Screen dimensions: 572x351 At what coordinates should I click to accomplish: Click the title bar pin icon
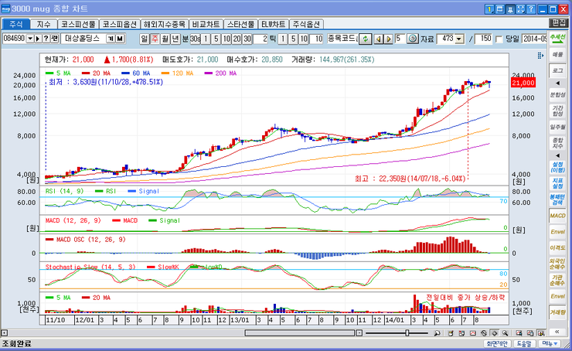point(510,9)
